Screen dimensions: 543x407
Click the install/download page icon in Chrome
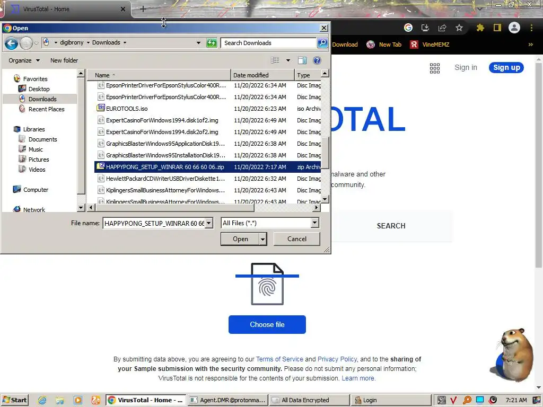[425, 28]
